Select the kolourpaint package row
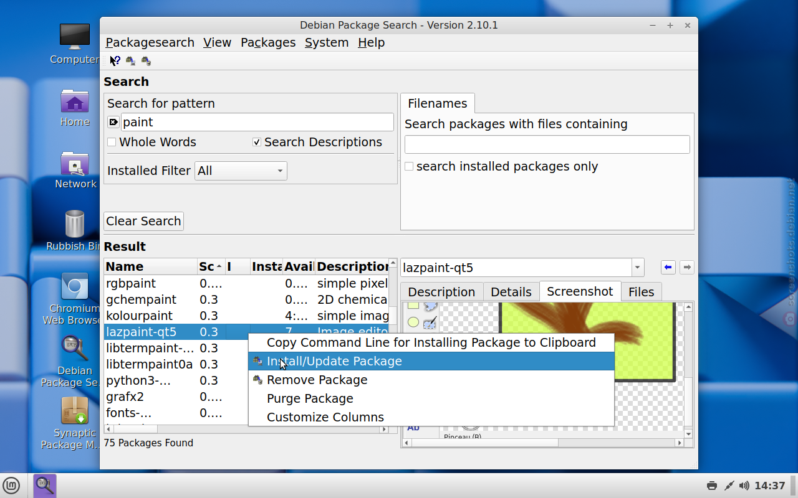The height and width of the screenshot is (498, 798). (246, 316)
